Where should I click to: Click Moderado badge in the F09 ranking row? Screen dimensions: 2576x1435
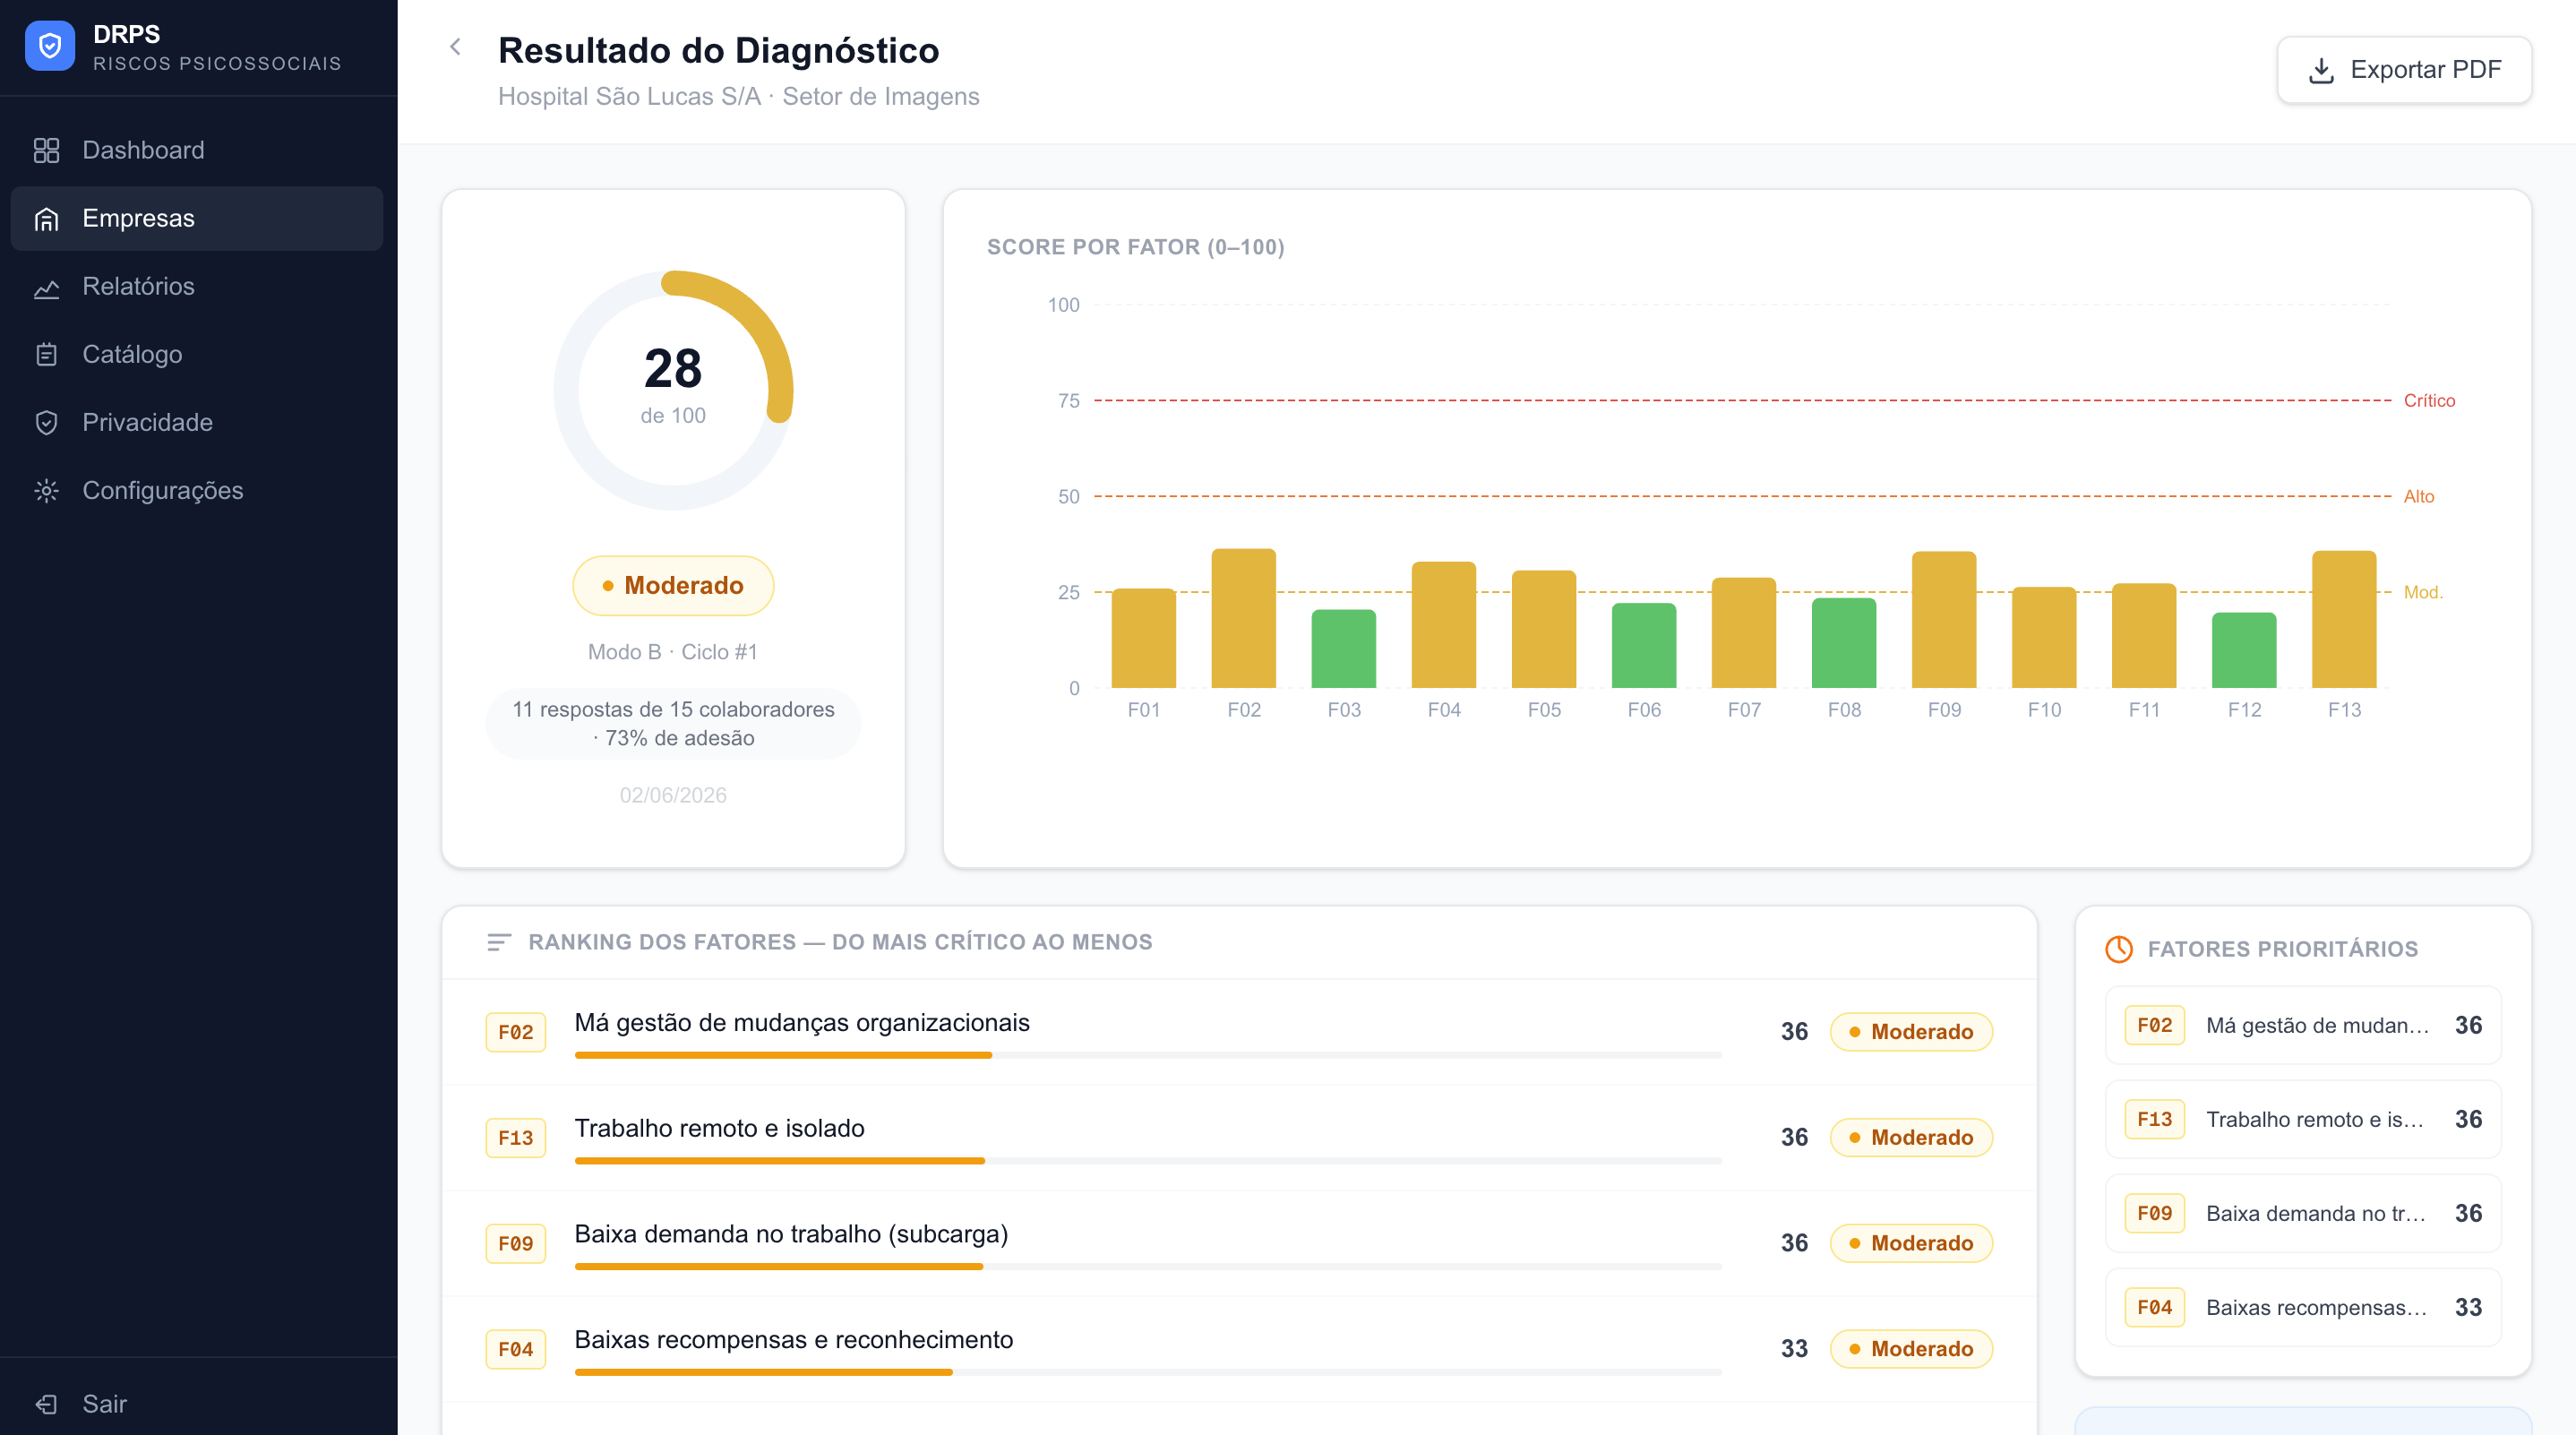click(1911, 1243)
